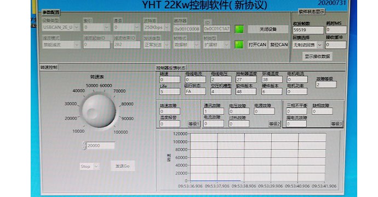Click the 运行状态 field showing FA
Screen dimensions: 378x197
pos(195,91)
